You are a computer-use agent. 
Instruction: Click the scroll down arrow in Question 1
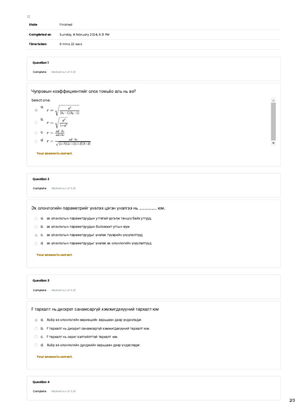coord(274,143)
